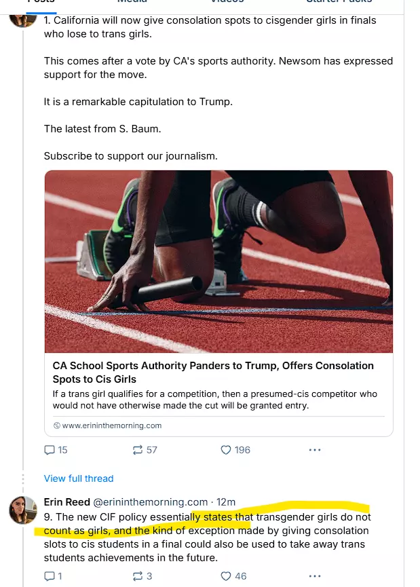Click the @erininthemorning.com handle
This screenshot has height=587, width=420.
pyautogui.click(x=150, y=502)
